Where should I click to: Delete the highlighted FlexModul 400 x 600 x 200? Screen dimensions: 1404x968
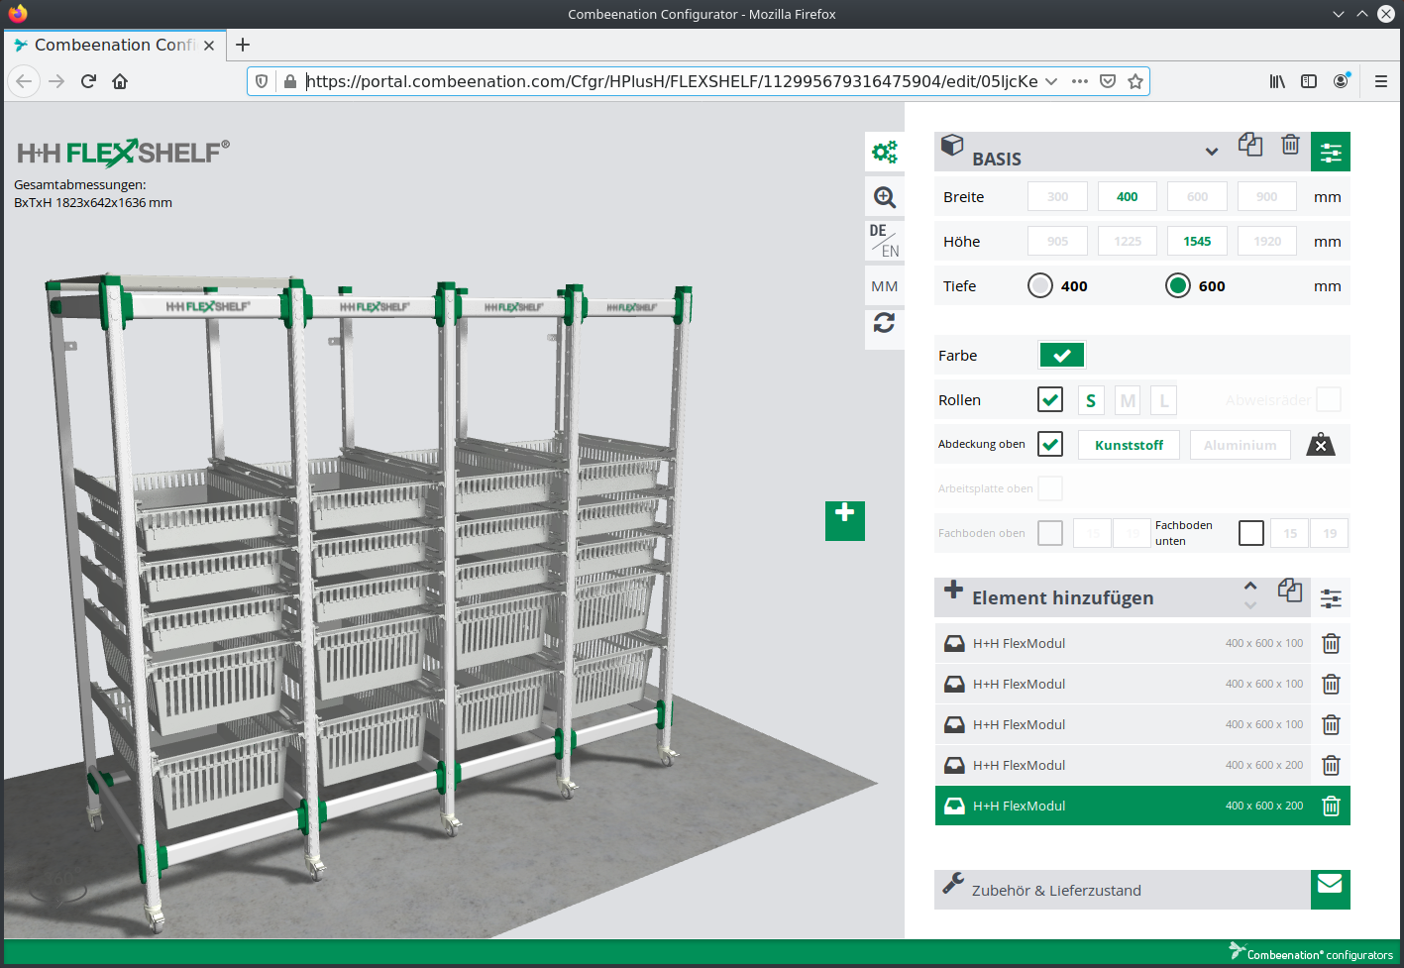1331,807
